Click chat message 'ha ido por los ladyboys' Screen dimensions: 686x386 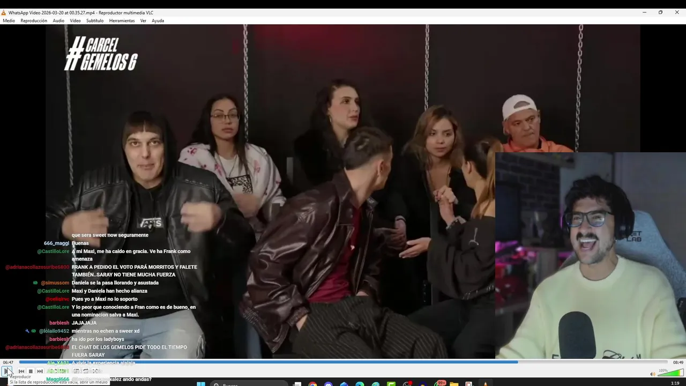(98, 339)
